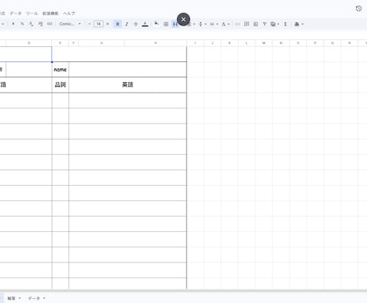Open the 解答 sheet tab dropdown arrow

coord(20,298)
